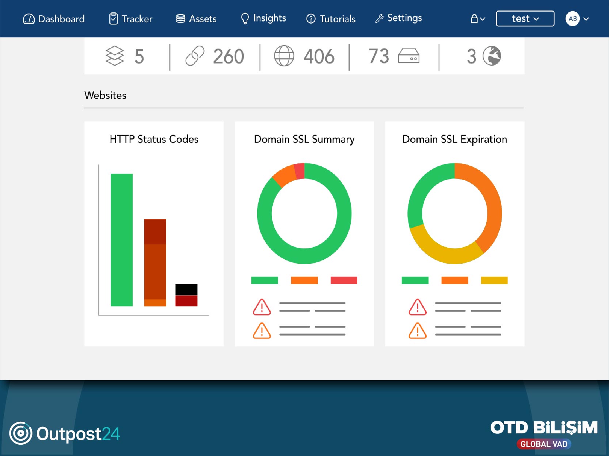Click the orange segment of the SSL Summary donut
This screenshot has height=456, width=609.
285,175
